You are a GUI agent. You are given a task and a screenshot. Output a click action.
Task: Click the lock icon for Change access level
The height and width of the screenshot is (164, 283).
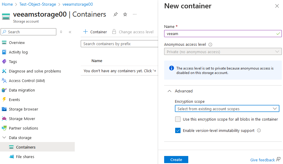(114, 32)
